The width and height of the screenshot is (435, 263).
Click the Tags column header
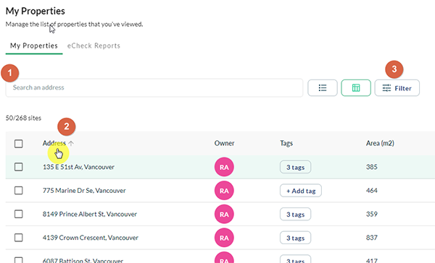(286, 143)
